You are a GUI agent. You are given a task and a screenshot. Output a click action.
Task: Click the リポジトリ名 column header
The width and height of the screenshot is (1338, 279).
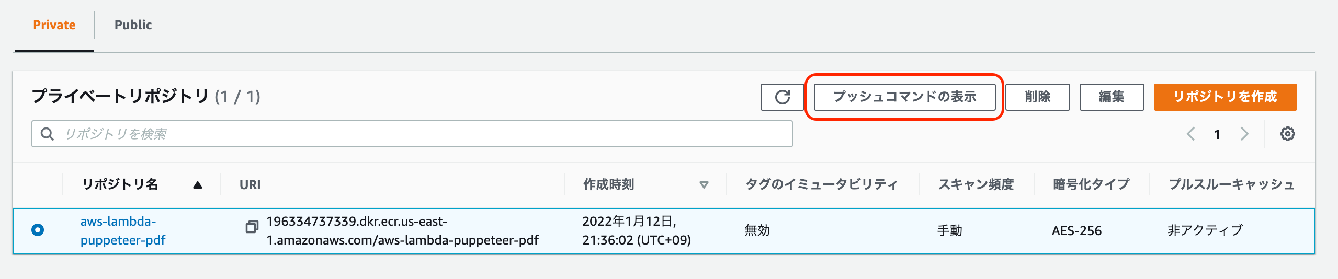(120, 184)
